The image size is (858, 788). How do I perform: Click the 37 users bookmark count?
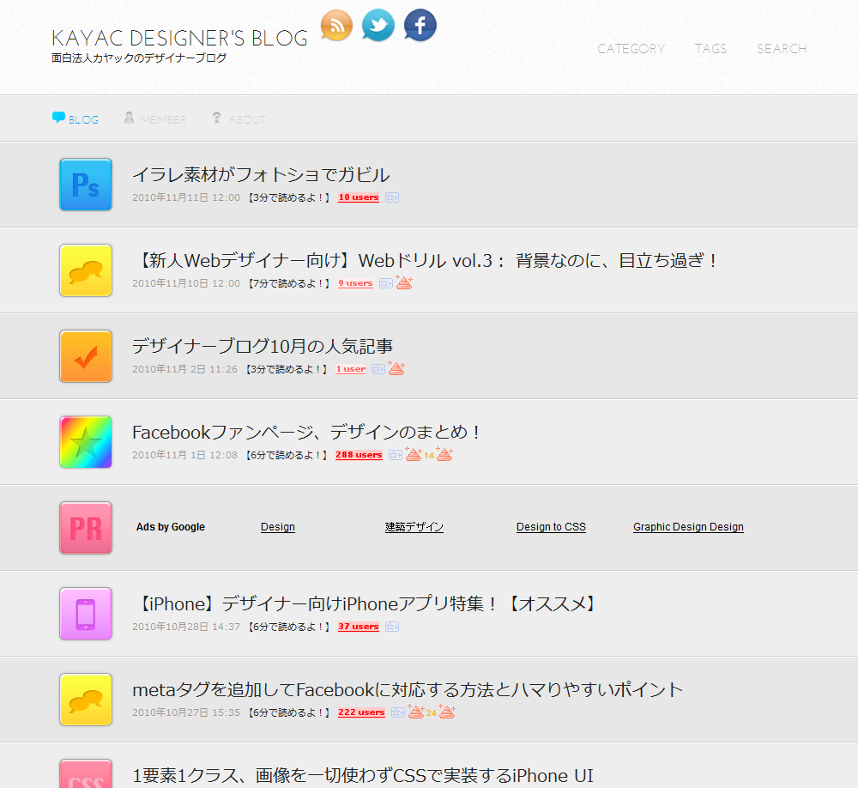tap(359, 627)
